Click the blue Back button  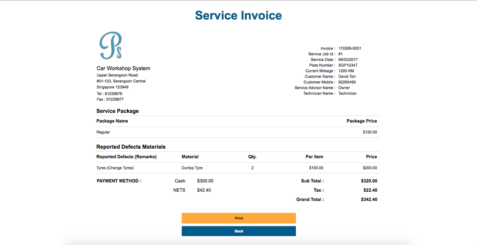[x=238, y=231]
